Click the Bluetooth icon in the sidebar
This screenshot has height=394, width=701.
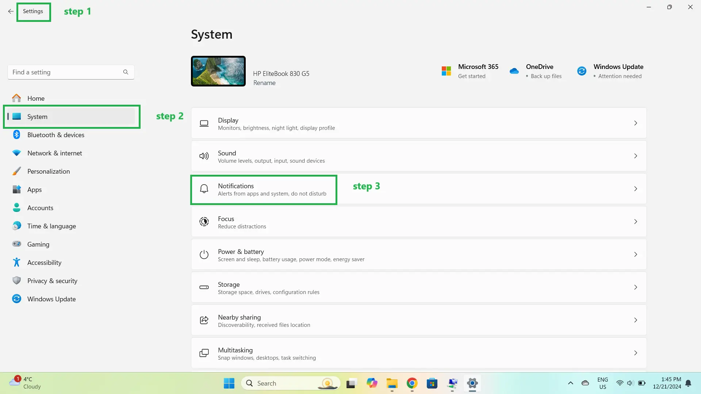[x=16, y=135]
